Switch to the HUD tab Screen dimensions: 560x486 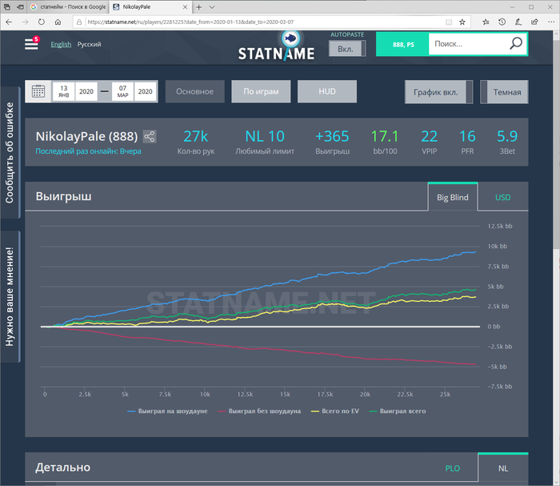click(x=327, y=91)
